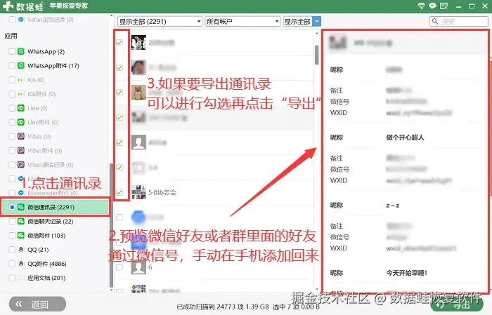492x315 pixels.
Task: Click the 微信聊天记录 icon
Action: 20,221
